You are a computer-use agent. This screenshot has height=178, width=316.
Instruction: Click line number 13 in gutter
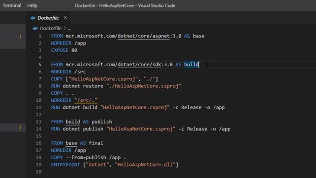(39, 122)
